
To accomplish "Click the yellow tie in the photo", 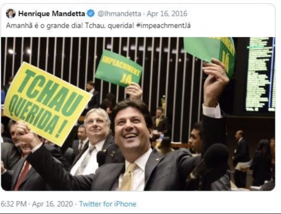I will [x=128, y=177].
